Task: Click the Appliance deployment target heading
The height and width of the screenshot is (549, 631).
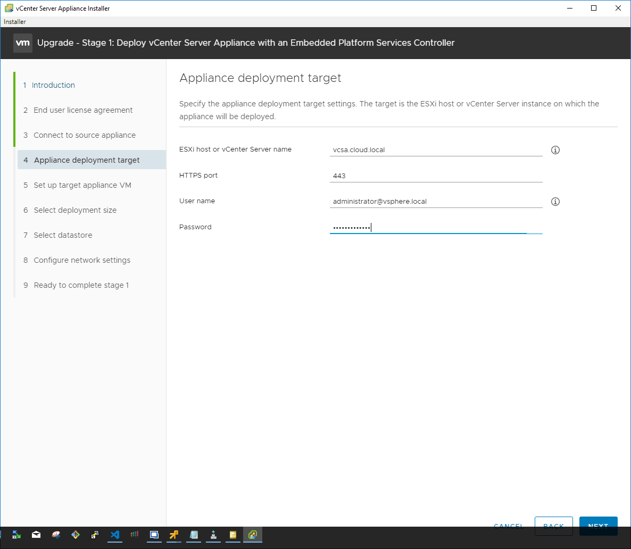Action: pos(260,78)
